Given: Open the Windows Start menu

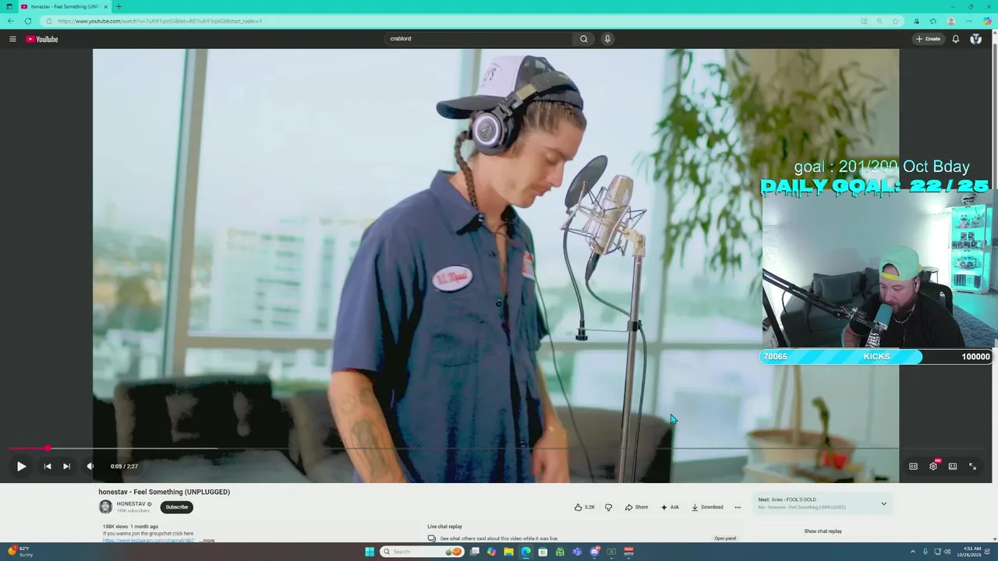Looking at the screenshot, I should click(370, 552).
